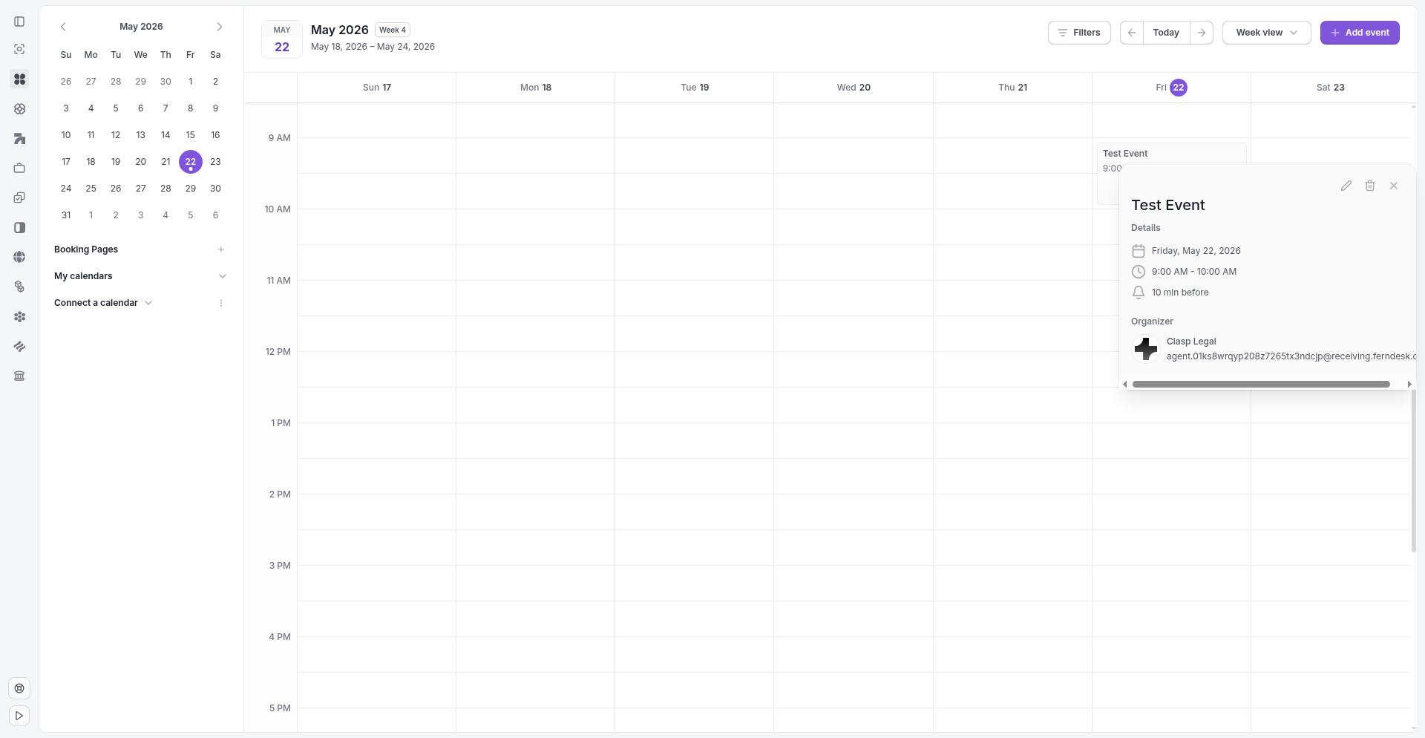Open the half-filled square icon in left rail
The width and height of the screenshot is (1425, 738).
[19, 227]
